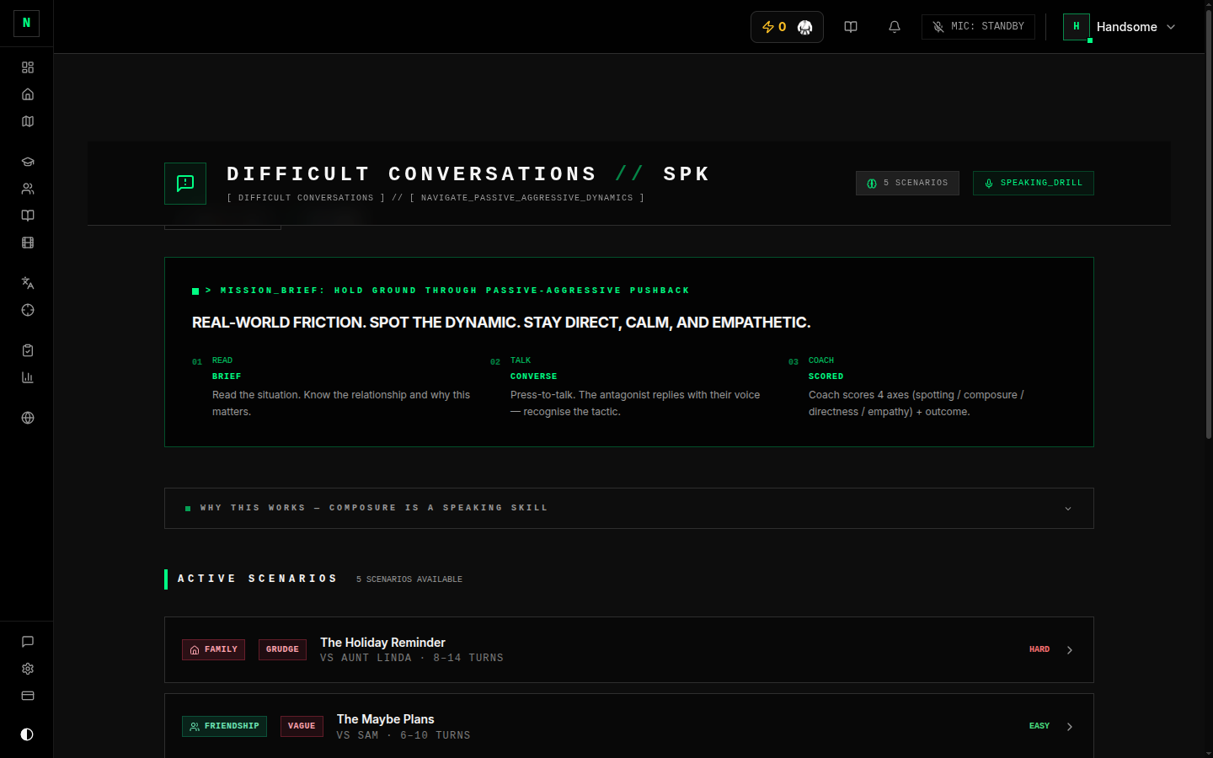Screen dimensions: 1213x758
Task: Click the EASY difficulty label
Action: 1039,726
